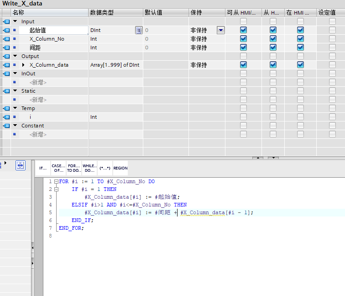Viewport: 345px width, 296px height.
Task: Click <新增> under Static to add variable
Action: 38,100
